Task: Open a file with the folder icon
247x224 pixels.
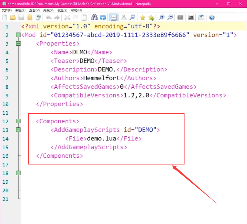Action: 13,18
